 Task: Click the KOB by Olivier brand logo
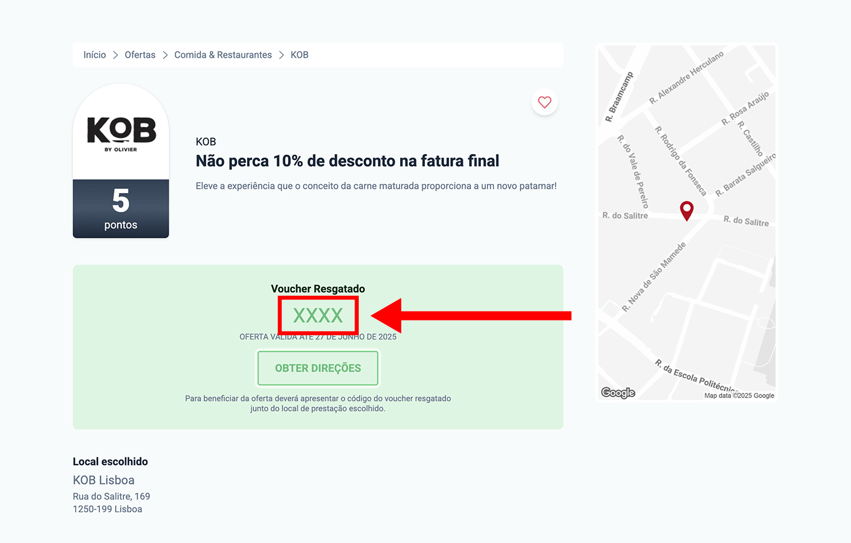coord(121,133)
